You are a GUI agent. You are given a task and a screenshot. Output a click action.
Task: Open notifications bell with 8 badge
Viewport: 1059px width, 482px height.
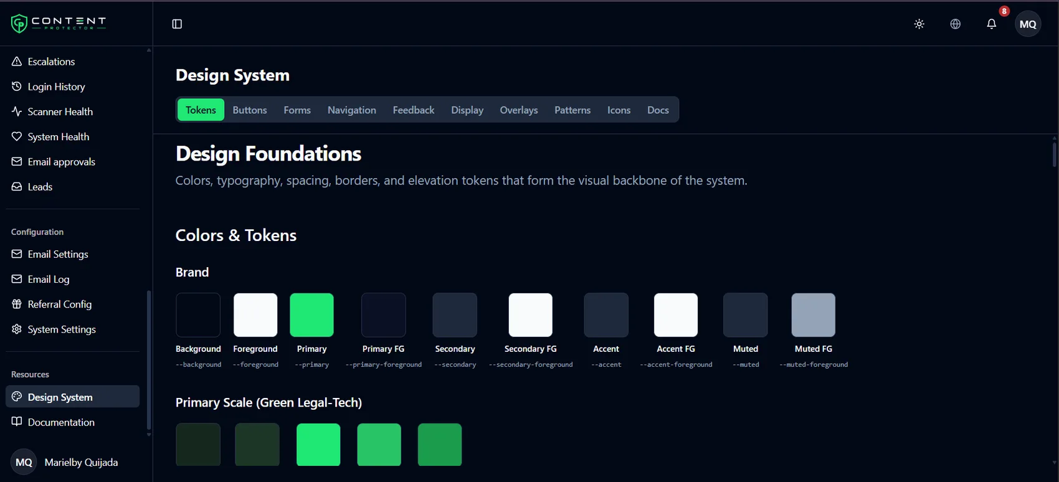tap(992, 24)
